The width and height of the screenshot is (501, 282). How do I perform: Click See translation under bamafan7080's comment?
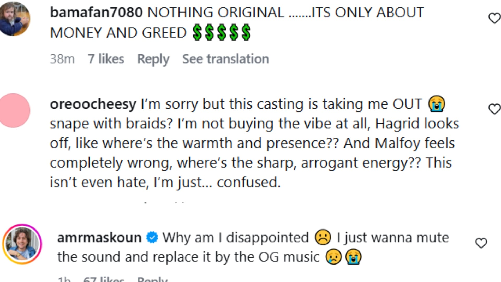pos(225,59)
